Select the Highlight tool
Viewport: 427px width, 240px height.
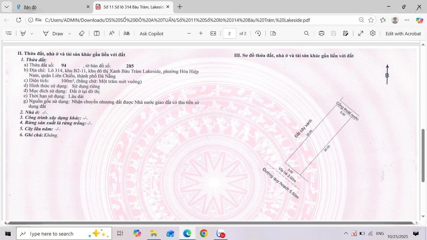point(23,34)
